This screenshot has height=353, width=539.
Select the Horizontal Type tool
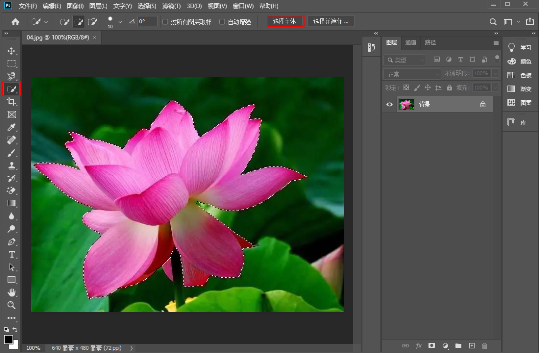(x=11, y=254)
